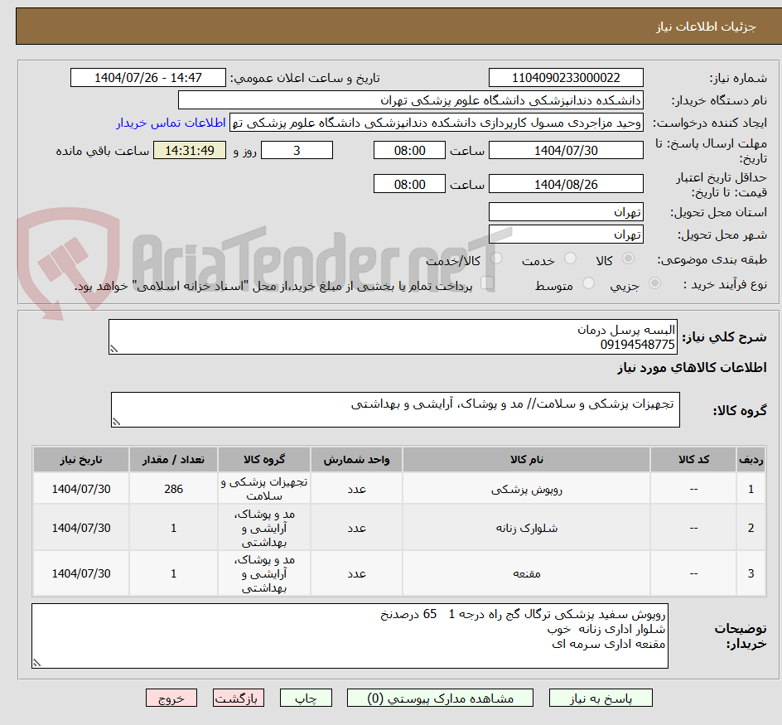Click the quantity cell of مقنعه row

click(x=173, y=573)
